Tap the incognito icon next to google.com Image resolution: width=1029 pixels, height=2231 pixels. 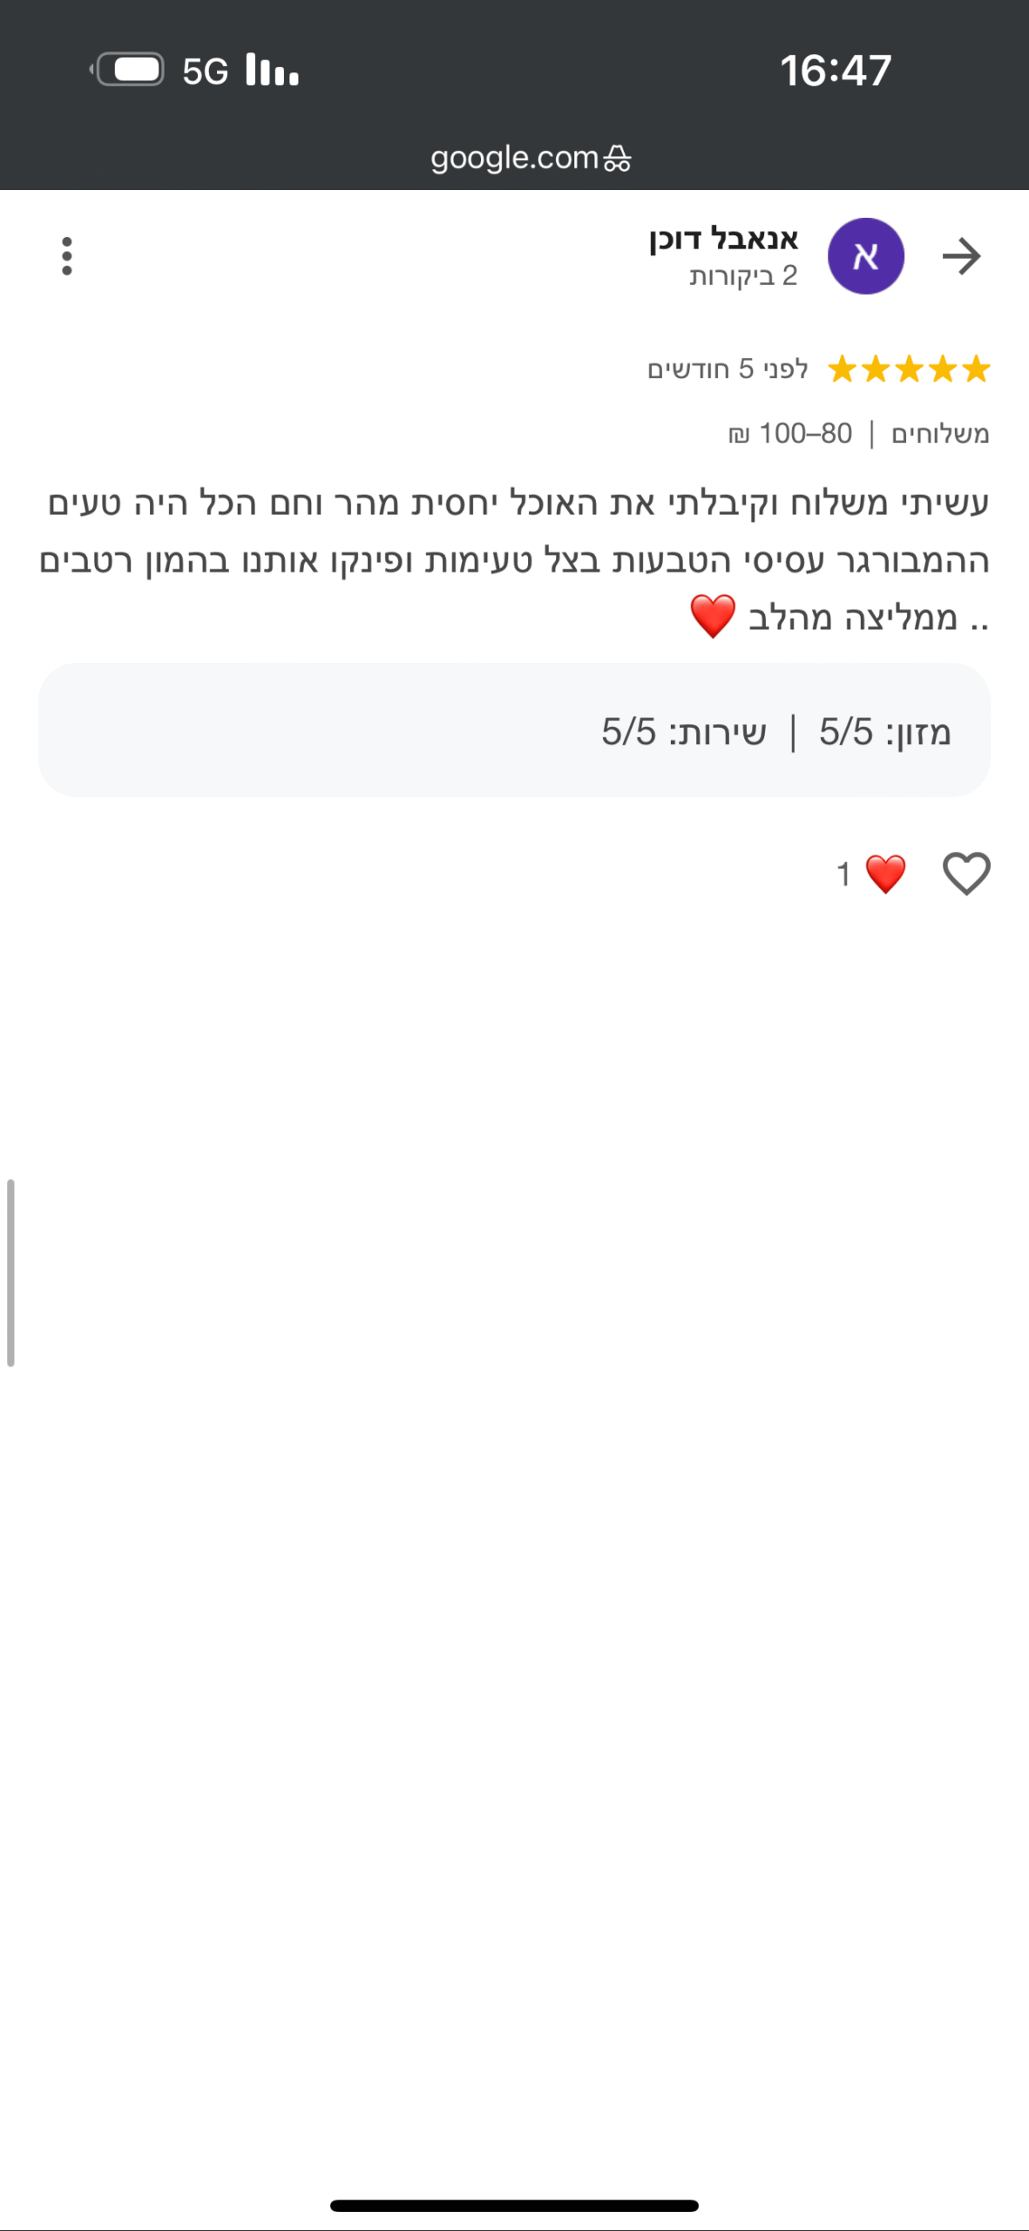pos(618,159)
